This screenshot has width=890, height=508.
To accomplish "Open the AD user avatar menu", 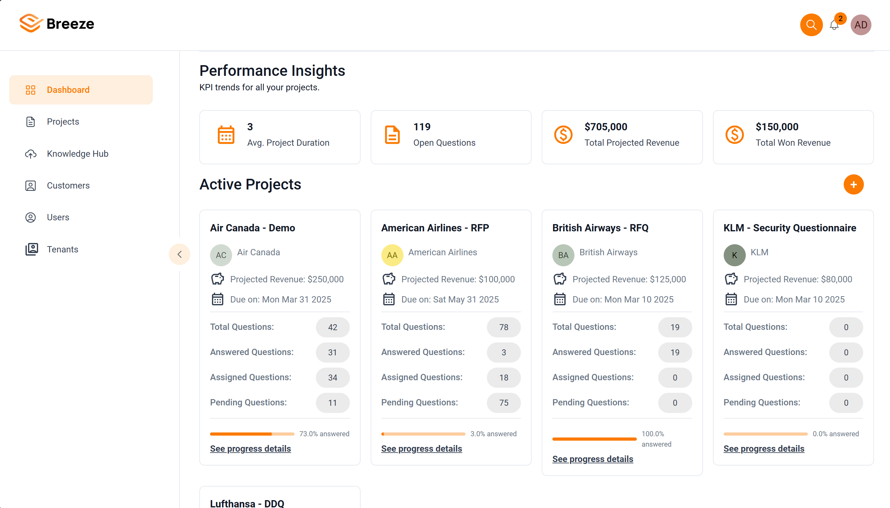I will [860, 25].
